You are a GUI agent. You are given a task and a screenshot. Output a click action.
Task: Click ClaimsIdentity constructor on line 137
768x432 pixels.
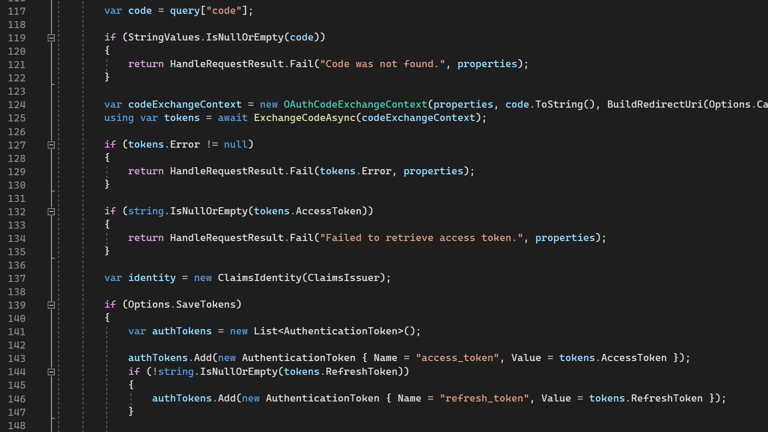[x=260, y=278]
